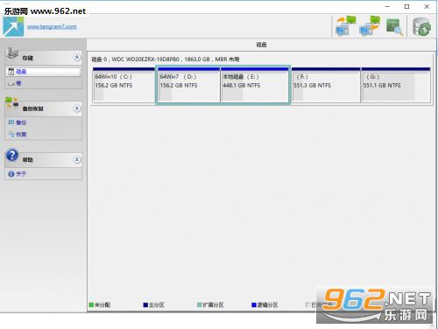Click the blue 逻辑分区 legend swatch
The width and height of the screenshot is (438, 329).
(x=254, y=305)
